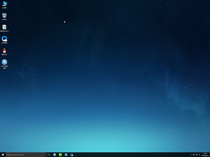Screen dimensions: 210x157
Task: Open the green pinned taskbar app
Action: click(60, 155)
